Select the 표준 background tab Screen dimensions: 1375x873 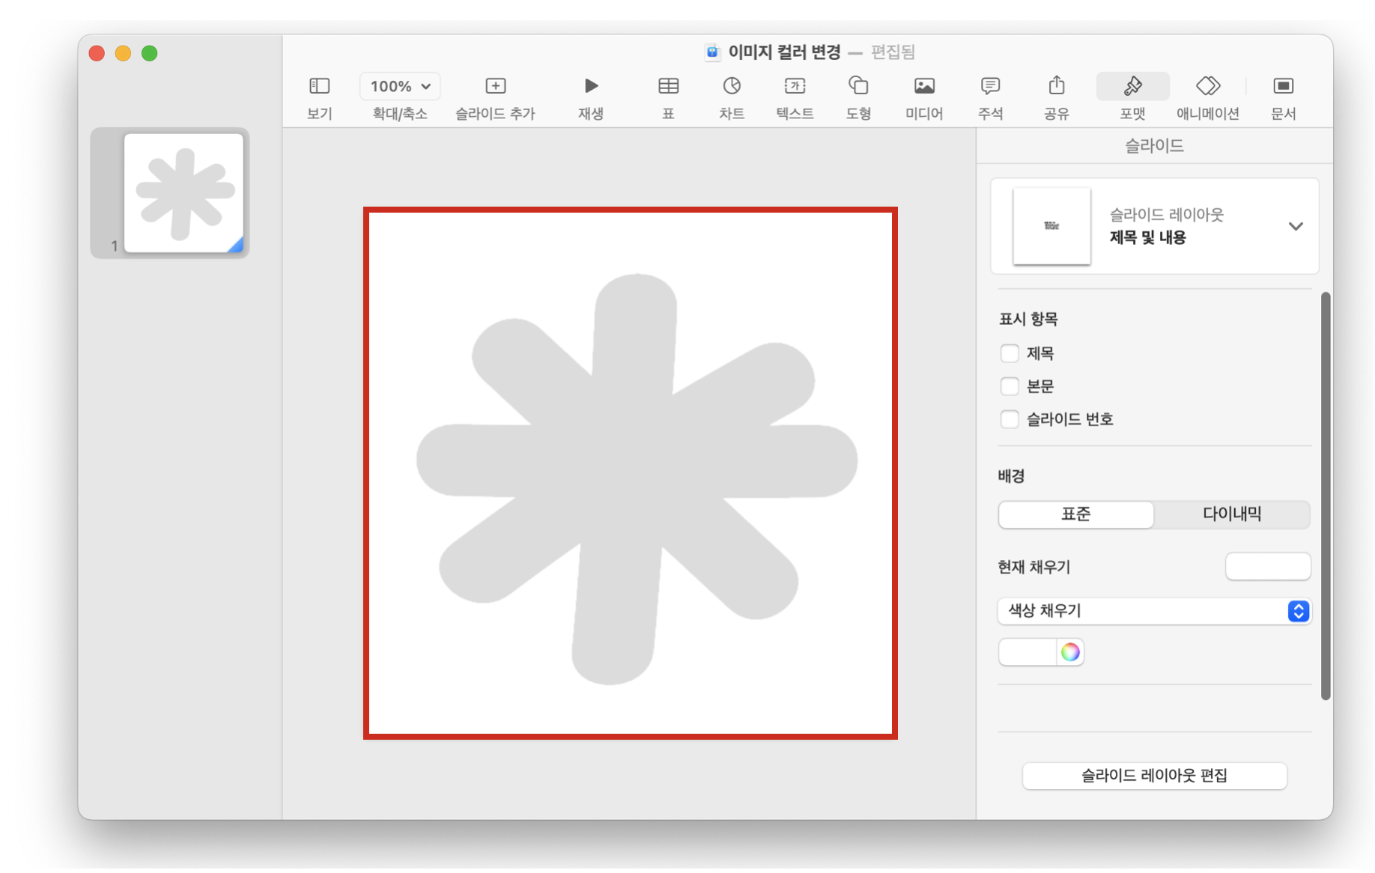point(1075,514)
